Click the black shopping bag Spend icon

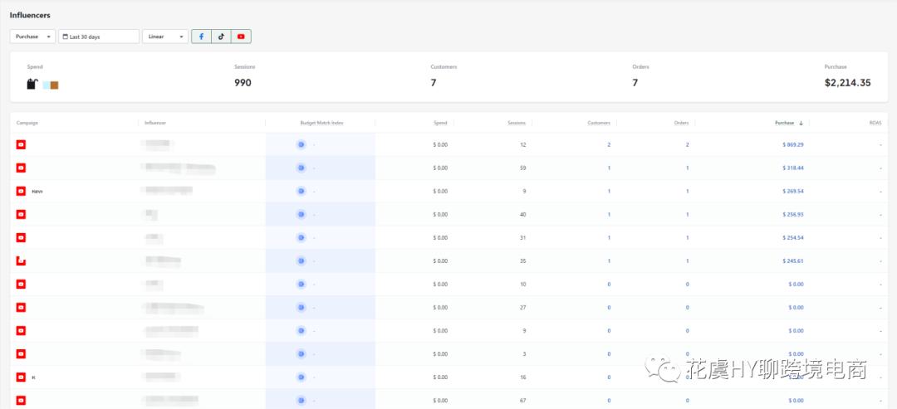32,84
